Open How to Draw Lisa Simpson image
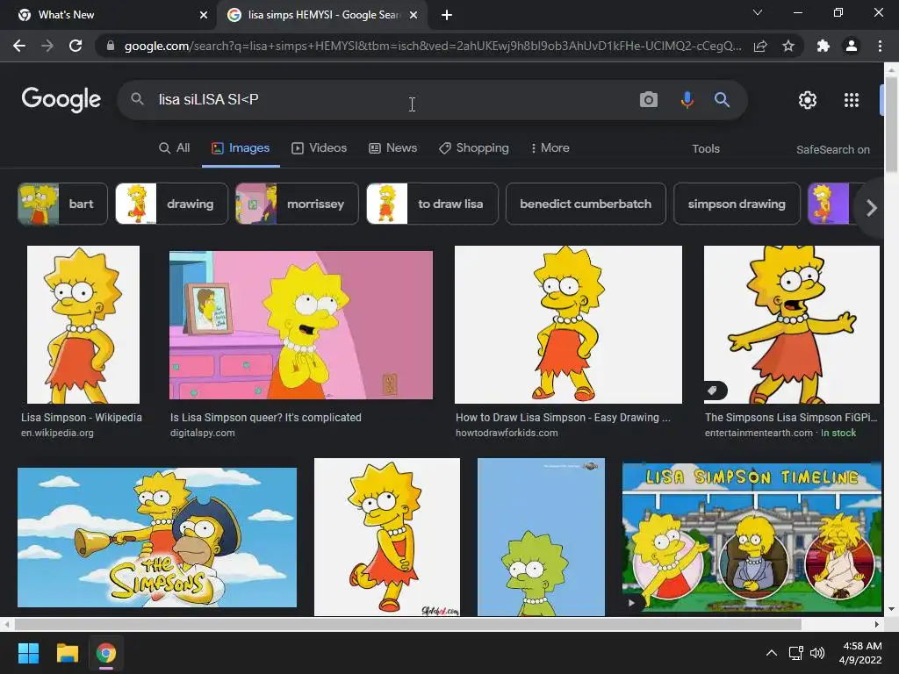Image resolution: width=899 pixels, height=674 pixels. 568,325
